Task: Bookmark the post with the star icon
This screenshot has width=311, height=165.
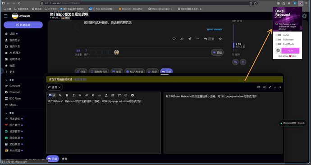Action: point(220,39)
